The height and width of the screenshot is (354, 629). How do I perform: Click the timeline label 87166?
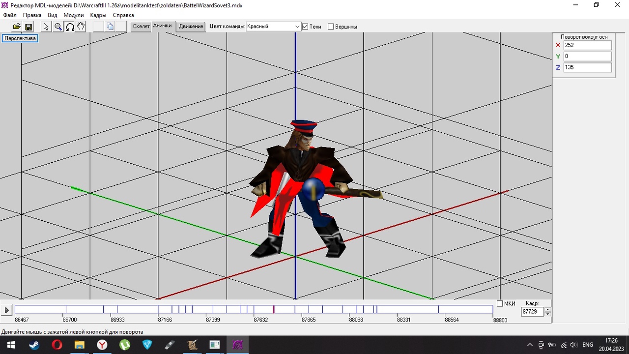tap(165, 320)
